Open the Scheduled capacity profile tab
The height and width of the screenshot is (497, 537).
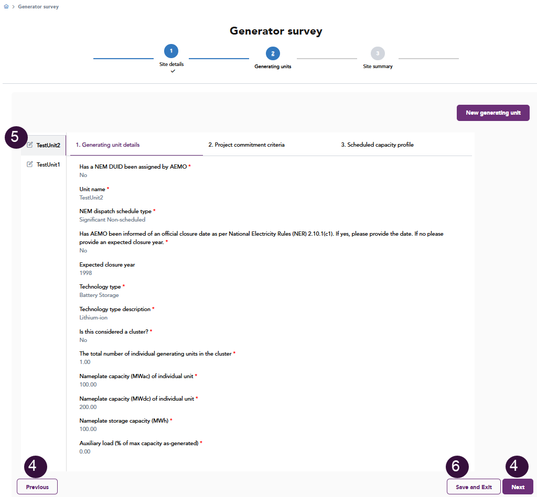tap(377, 145)
